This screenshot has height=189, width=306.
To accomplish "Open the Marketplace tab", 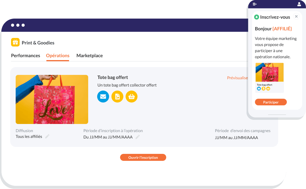I will click(x=90, y=56).
